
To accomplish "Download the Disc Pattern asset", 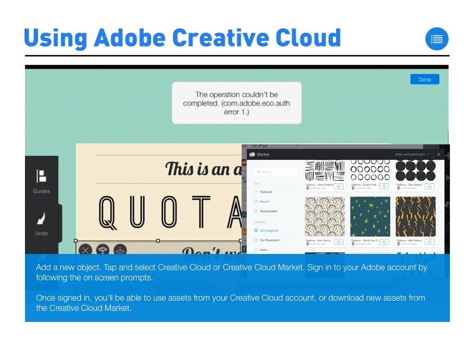I will click(x=430, y=186).
